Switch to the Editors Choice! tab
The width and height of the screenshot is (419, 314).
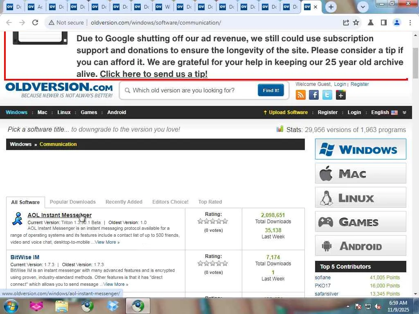point(170,202)
